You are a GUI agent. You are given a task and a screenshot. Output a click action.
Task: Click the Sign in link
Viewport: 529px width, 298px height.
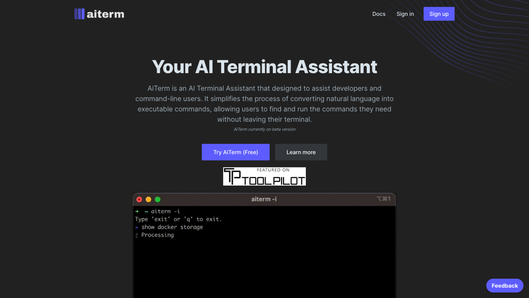405,14
